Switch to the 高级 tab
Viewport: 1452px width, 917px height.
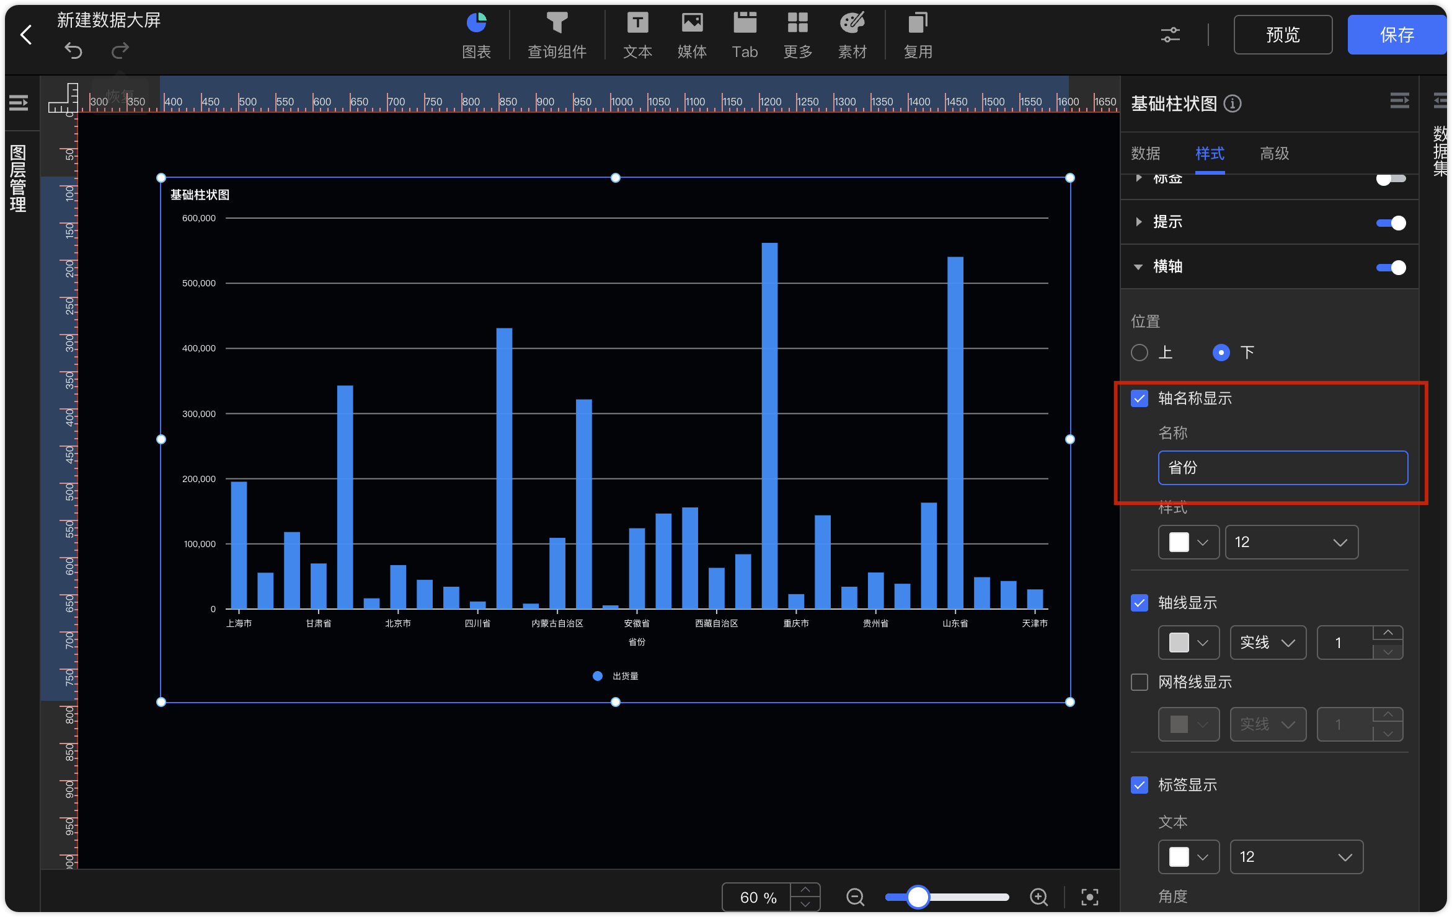pyautogui.click(x=1274, y=154)
